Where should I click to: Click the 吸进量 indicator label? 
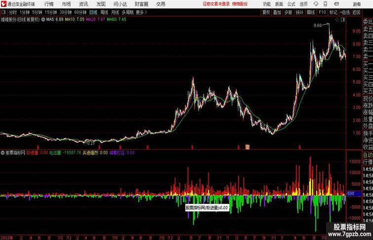[32, 153]
